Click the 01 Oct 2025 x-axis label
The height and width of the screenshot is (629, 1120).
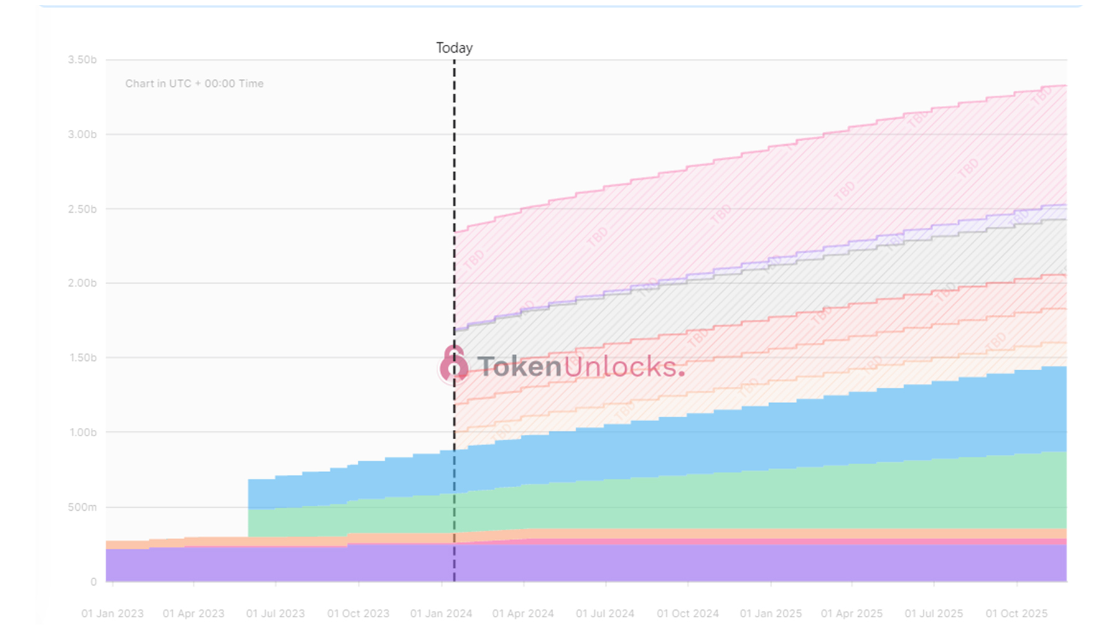1016,613
